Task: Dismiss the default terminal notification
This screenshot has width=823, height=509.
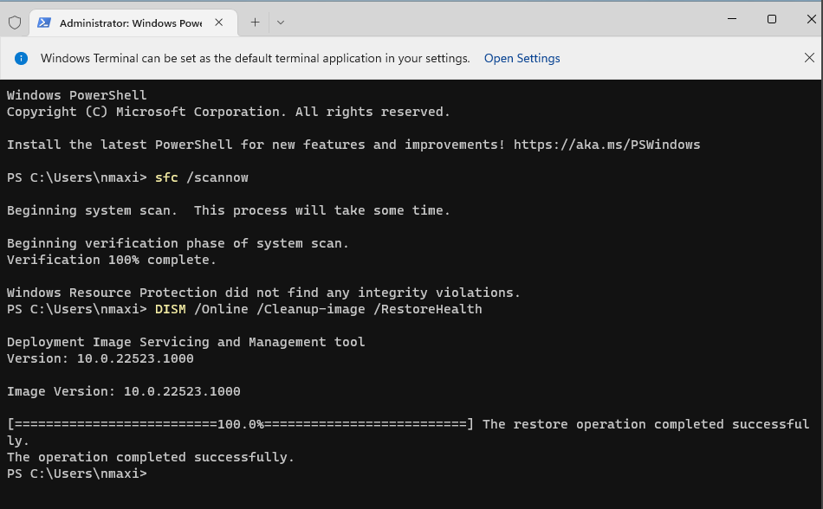Action: pos(808,58)
